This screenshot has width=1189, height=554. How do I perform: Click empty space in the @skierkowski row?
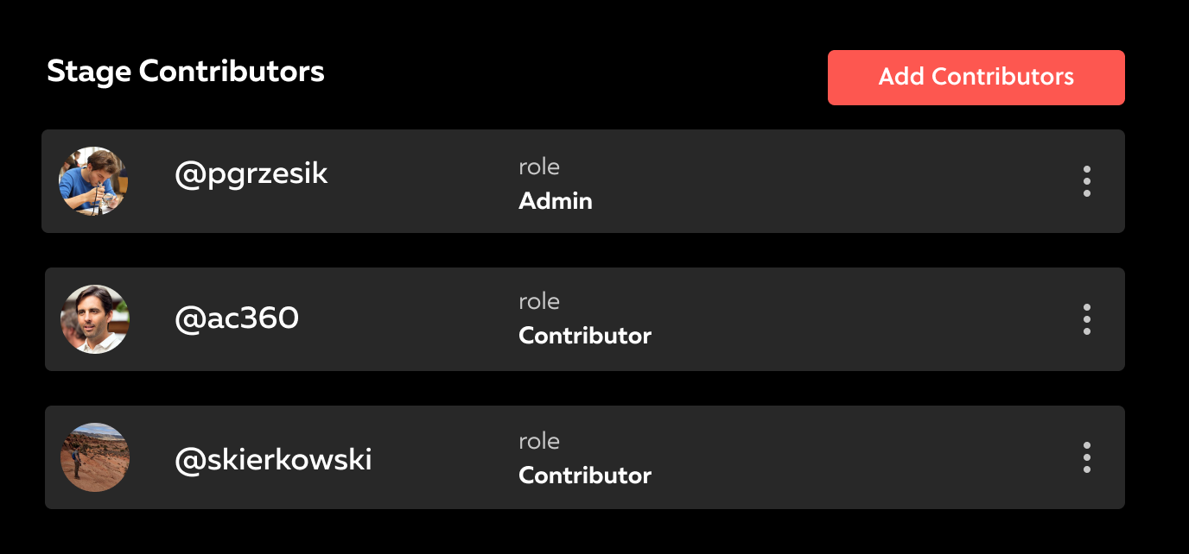point(821,457)
